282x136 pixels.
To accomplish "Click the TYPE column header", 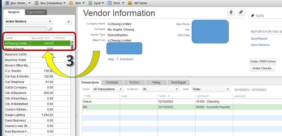I will click(x=101, y=96).
